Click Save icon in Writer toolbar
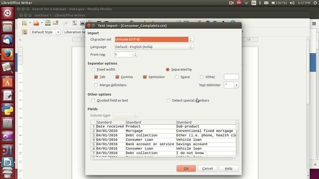This screenshot has height=179, width=319. click(x=48, y=23)
